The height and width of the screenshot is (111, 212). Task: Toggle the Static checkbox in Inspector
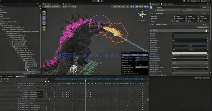click(x=201, y=7)
